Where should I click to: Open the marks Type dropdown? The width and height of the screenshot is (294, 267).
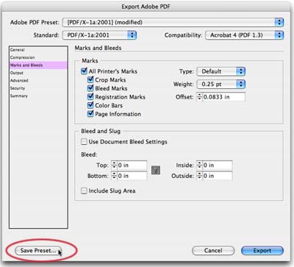[220, 71]
